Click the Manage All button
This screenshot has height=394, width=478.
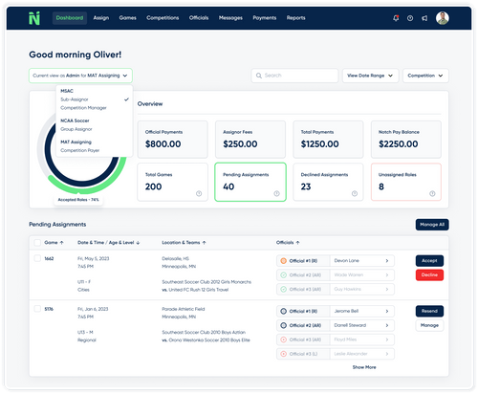pos(432,225)
